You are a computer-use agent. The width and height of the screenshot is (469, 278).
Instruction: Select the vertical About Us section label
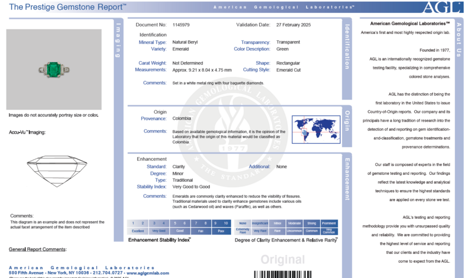[x=459, y=40]
